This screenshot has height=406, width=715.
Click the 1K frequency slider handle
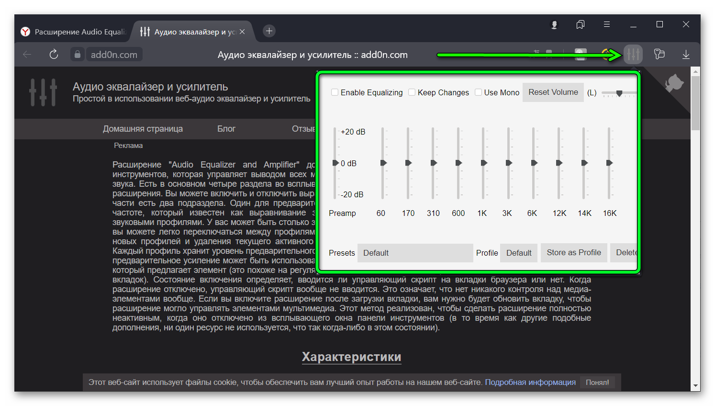[484, 163]
